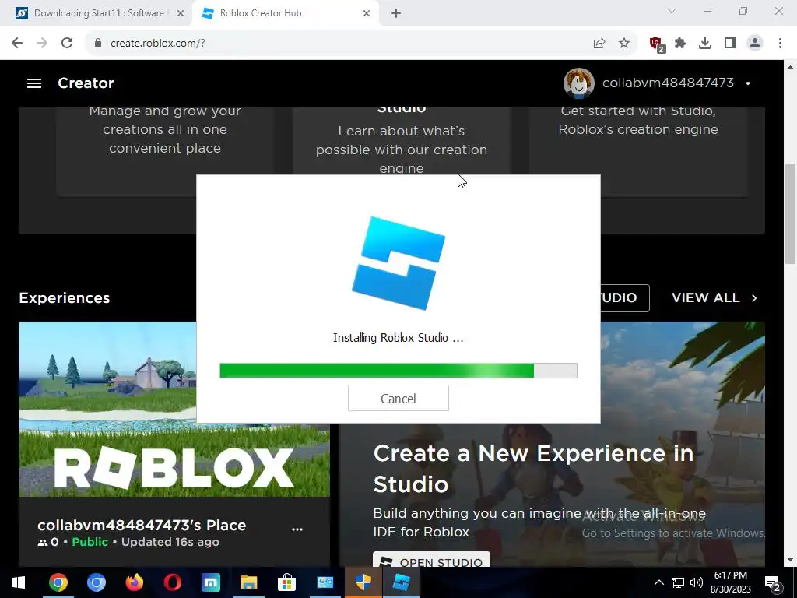Click the OPEN STUDIO button
The width and height of the screenshot is (797, 598).
click(x=431, y=559)
